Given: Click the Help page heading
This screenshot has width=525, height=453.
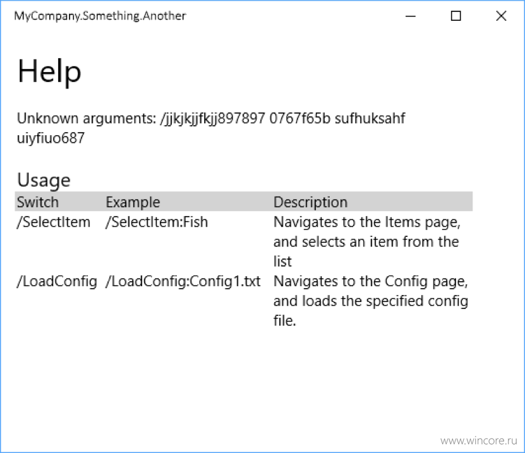Looking at the screenshot, I should coord(49,71).
